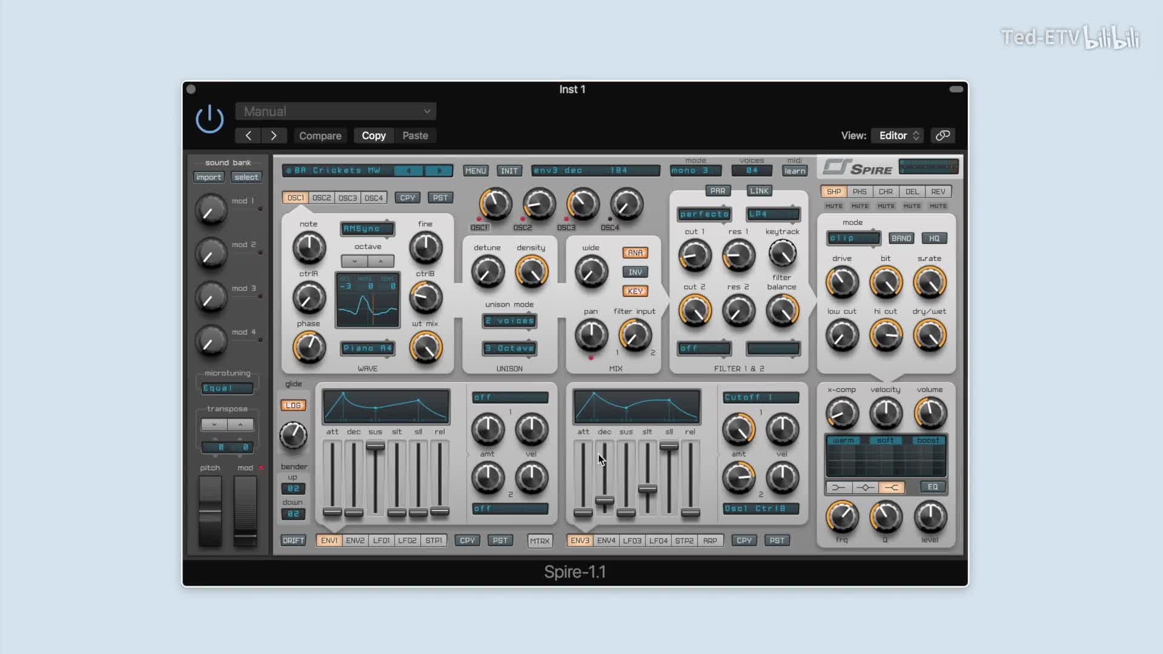The image size is (1163, 654).
Task: Toggle the ANA button in mix section
Action: (x=635, y=253)
